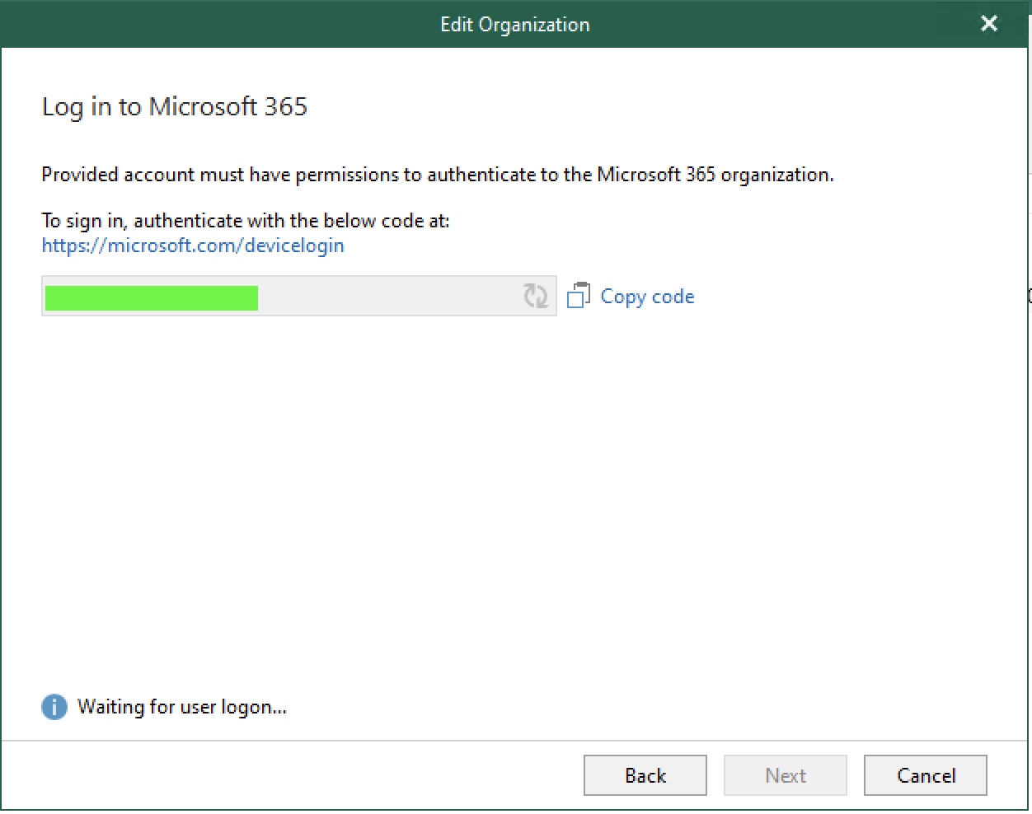Click the blank area right of the code
Viewport: 1032px width, 814px height.
(x=387, y=296)
